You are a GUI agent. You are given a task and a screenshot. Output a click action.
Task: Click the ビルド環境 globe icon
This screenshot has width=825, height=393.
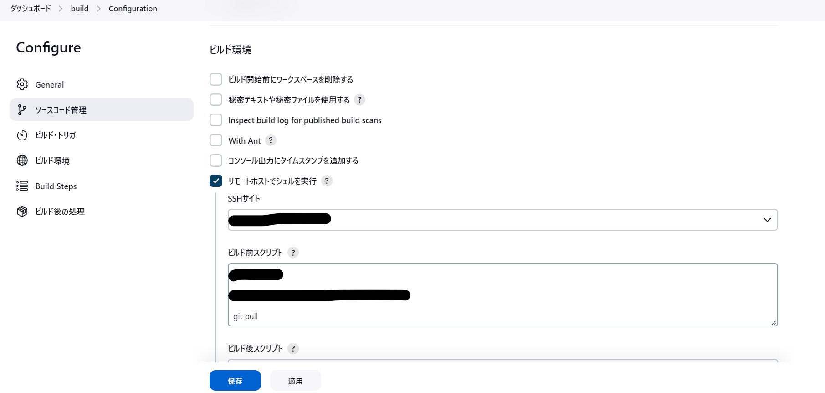pos(22,160)
